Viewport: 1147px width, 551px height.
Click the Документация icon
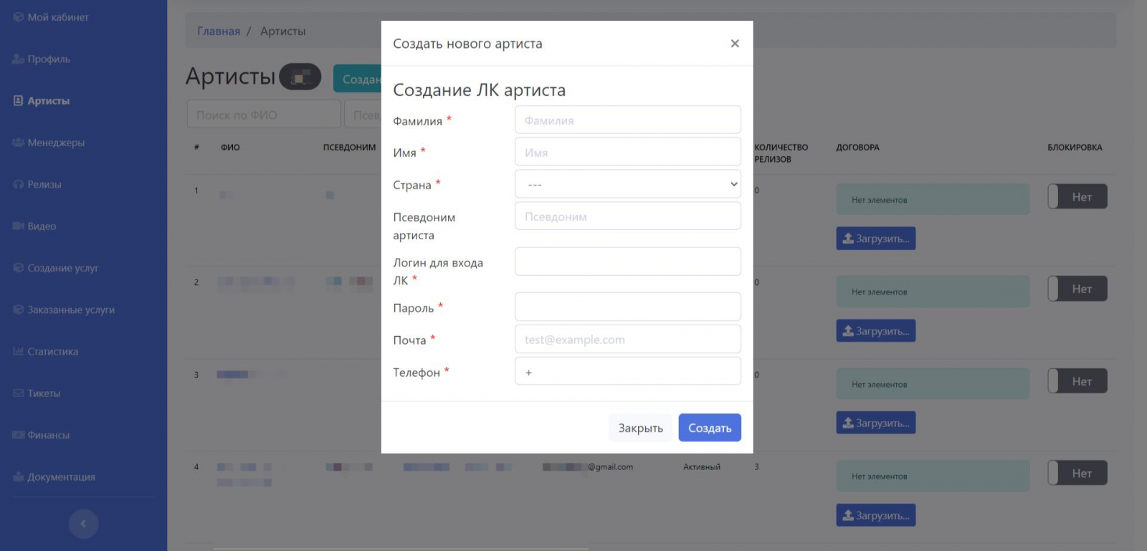point(19,477)
